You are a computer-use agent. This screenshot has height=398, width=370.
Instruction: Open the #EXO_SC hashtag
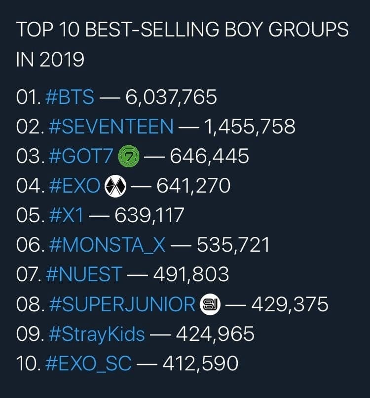pyautogui.click(x=88, y=364)
